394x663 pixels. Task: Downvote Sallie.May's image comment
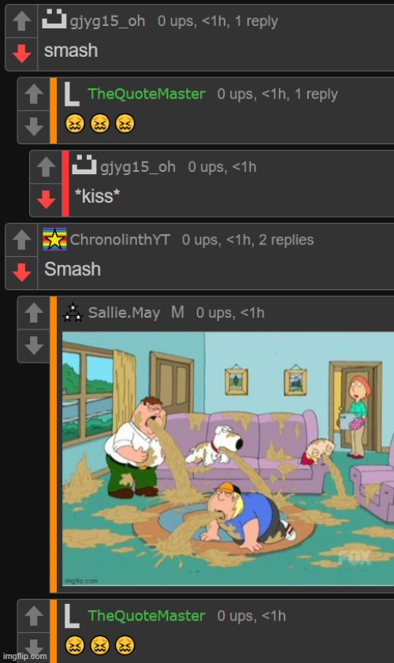34,345
